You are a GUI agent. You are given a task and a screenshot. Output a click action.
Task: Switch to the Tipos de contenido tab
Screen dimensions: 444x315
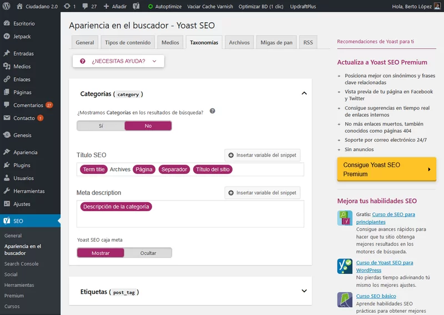(128, 42)
